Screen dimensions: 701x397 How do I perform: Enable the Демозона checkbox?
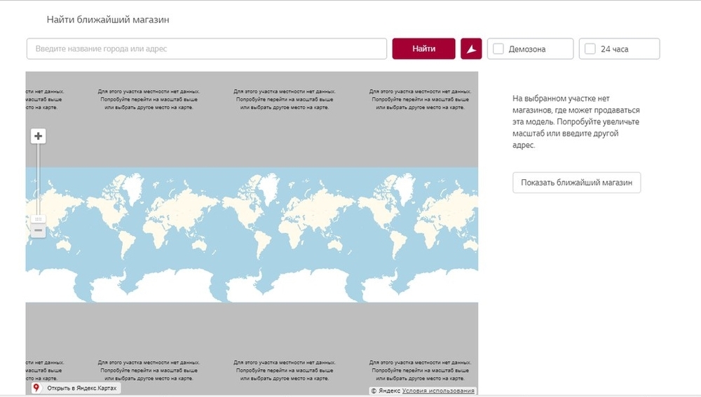498,49
